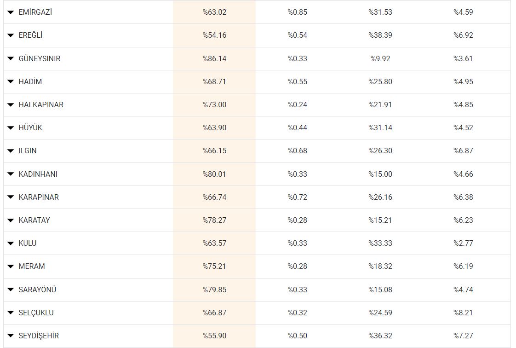The height and width of the screenshot is (348, 516).
Task: Expand the EREĞLİ district row
Action: (11, 35)
